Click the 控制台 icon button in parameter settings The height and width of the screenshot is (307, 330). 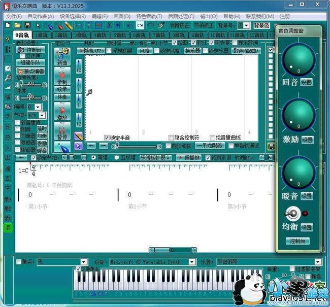pyautogui.click(x=31, y=50)
